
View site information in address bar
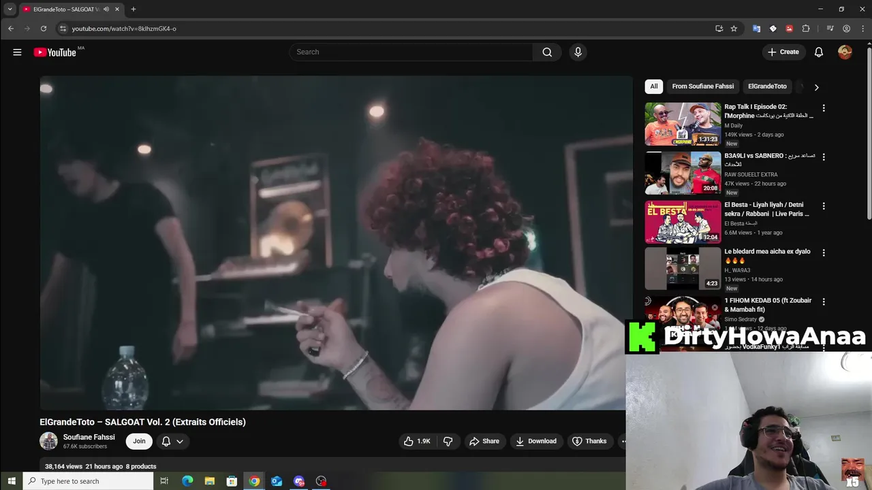[x=63, y=29]
